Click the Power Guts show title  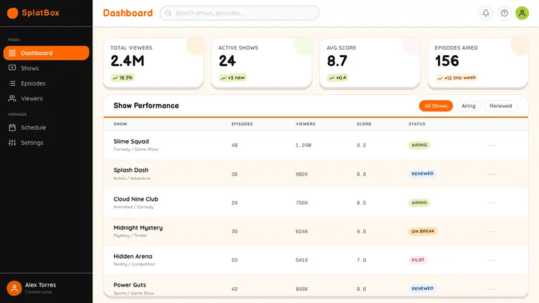point(129,285)
